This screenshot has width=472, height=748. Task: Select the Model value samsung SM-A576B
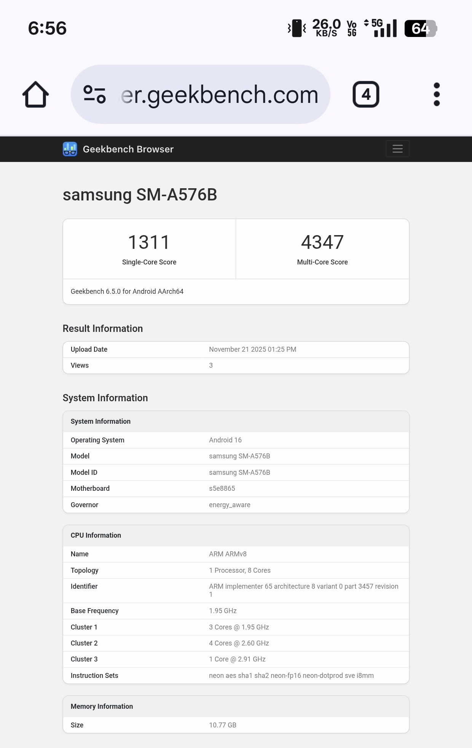pyautogui.click(x=239, y=456)
